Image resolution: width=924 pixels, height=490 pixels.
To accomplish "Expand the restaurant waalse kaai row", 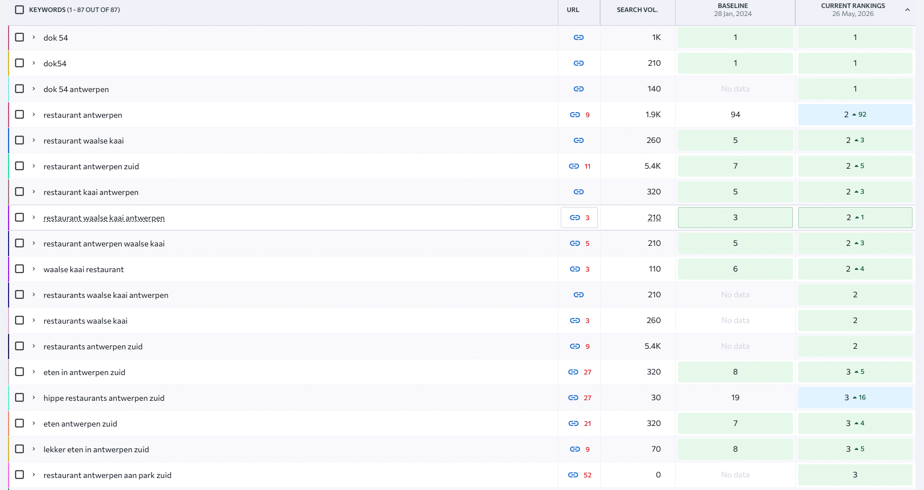I will 34,140.
